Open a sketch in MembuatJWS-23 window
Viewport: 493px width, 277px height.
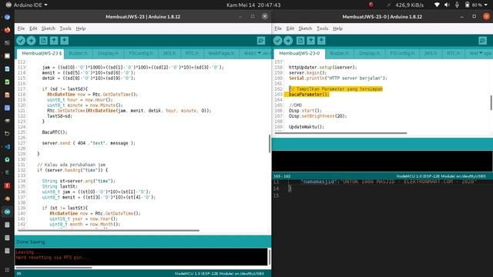click(54, 41)
